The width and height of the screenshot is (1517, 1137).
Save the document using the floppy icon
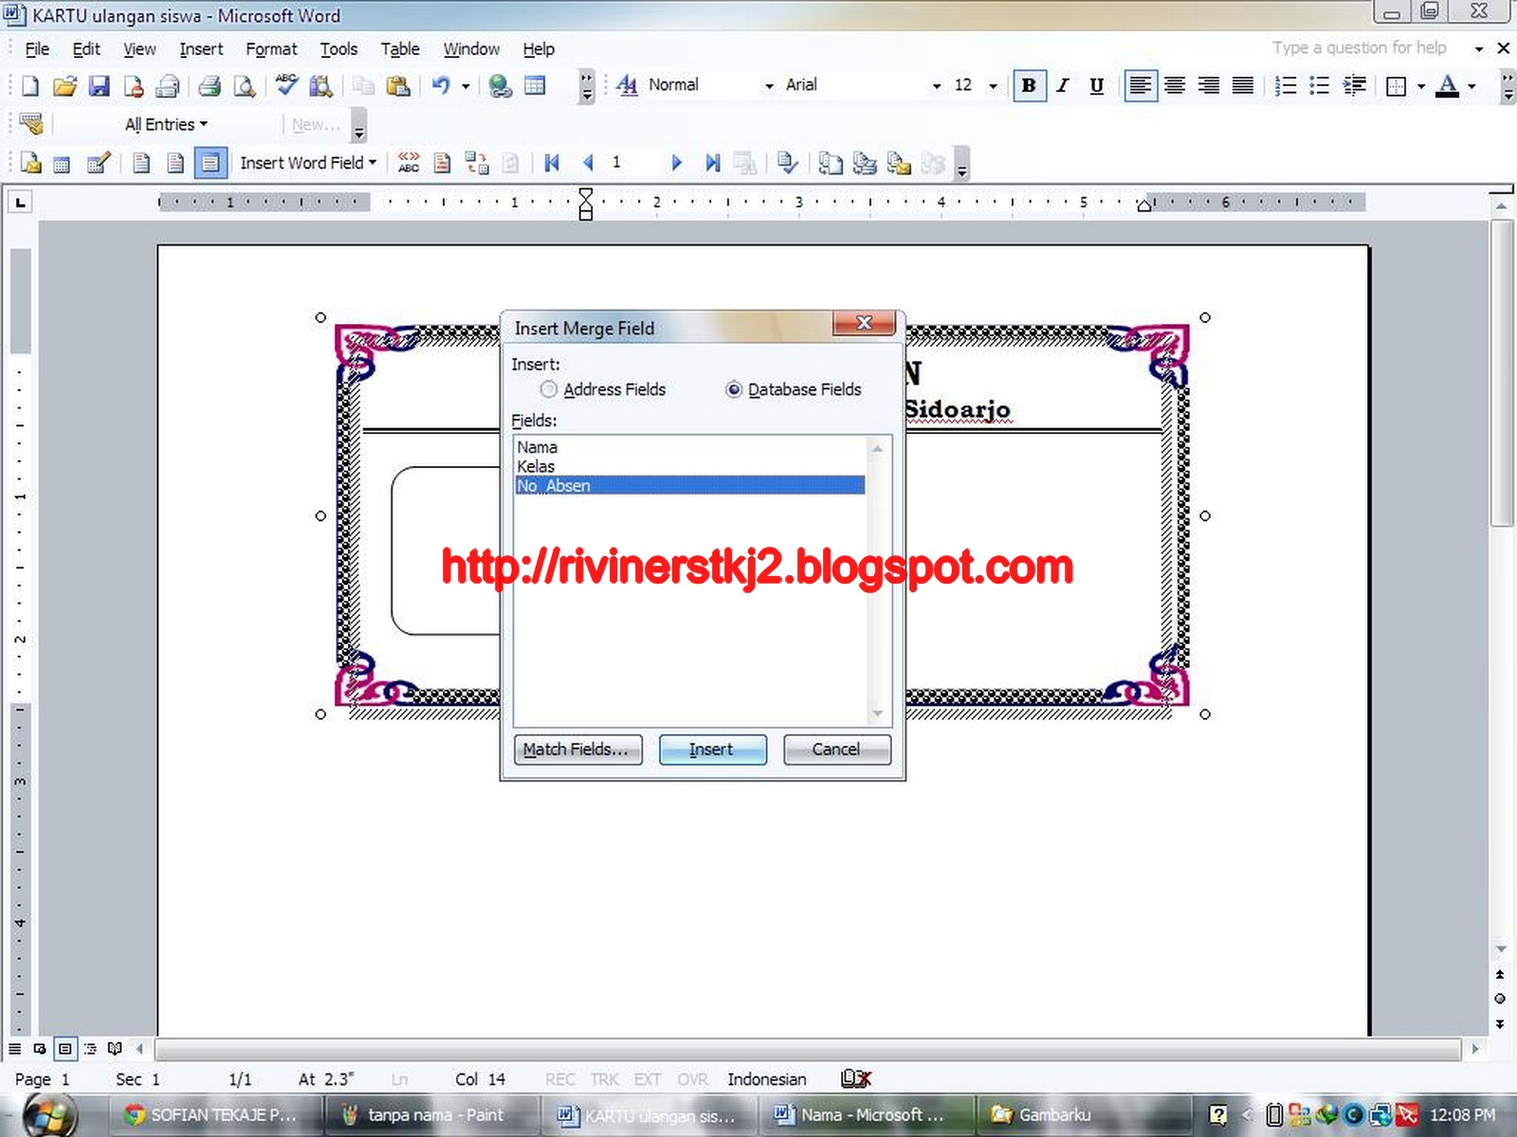[100, 86]
